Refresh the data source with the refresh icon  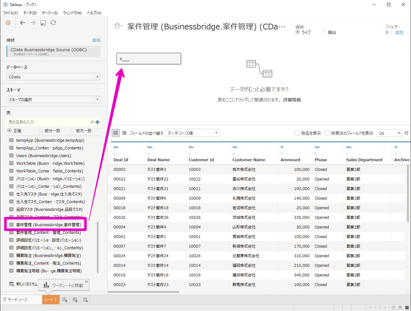(53, 23)
